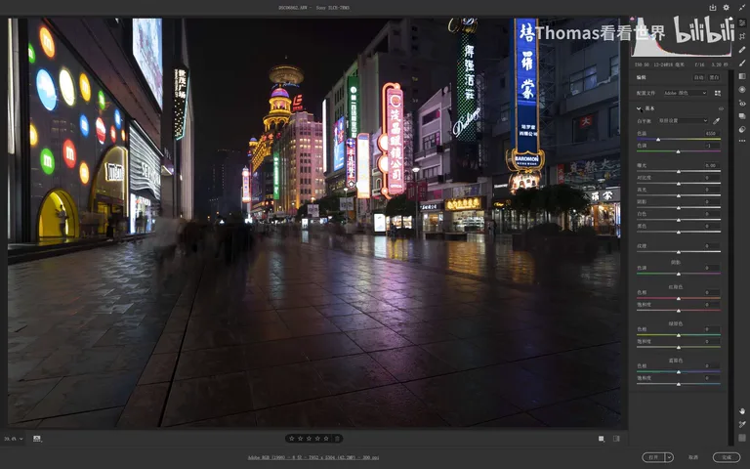The image size is (750, 469).
Task: Click the trash icon beside star rating
Action: 337,439
